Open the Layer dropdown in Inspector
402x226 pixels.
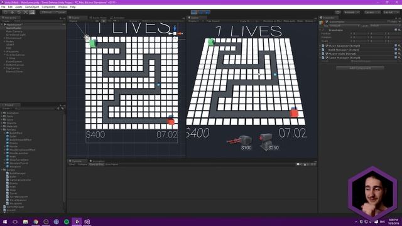384,26
